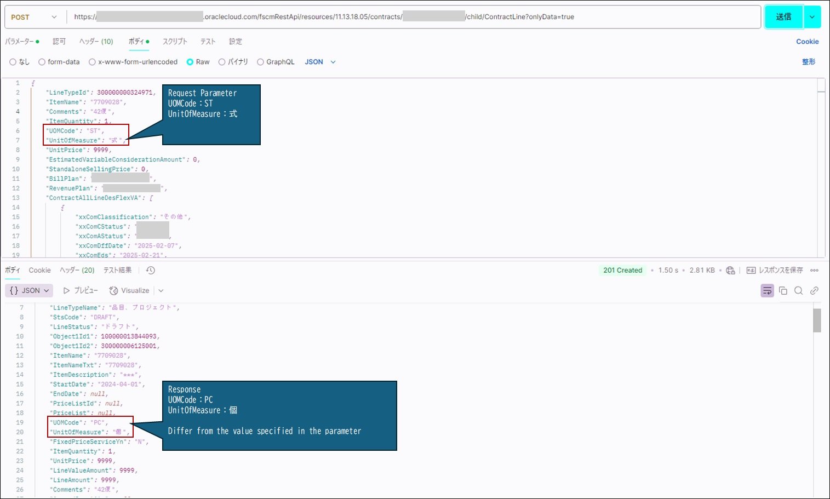Expand the 送信 button split arrow
Screen dimensions: 830x499
(x=812, y=17)
